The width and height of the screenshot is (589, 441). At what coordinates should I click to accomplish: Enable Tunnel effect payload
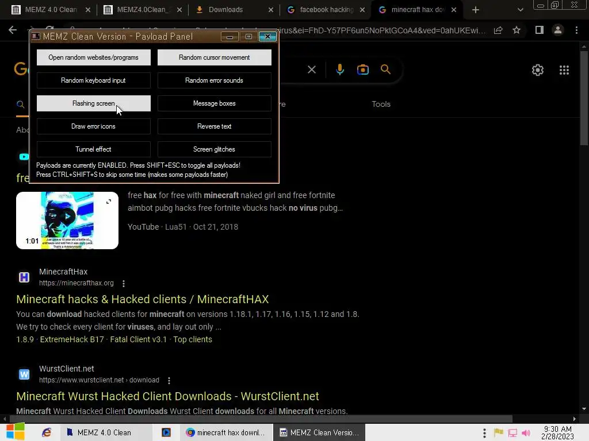94,149
